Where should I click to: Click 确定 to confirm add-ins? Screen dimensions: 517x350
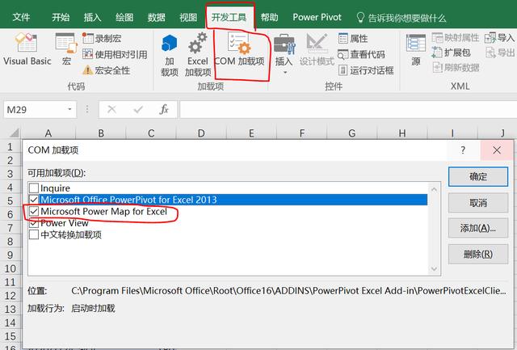pyautogui.click(x=478, y=177)
